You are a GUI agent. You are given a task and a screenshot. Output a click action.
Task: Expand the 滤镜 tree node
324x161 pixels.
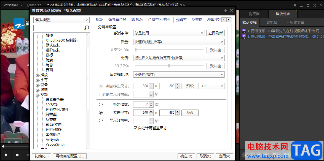click(x=38, y=90)
